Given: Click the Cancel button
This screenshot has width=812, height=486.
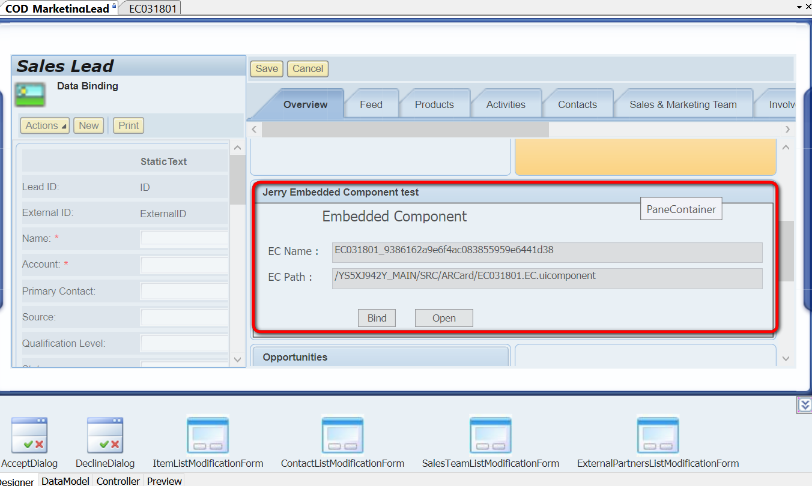Looking at the screenshot, I should pyautogui.click(x=308, y=68).
